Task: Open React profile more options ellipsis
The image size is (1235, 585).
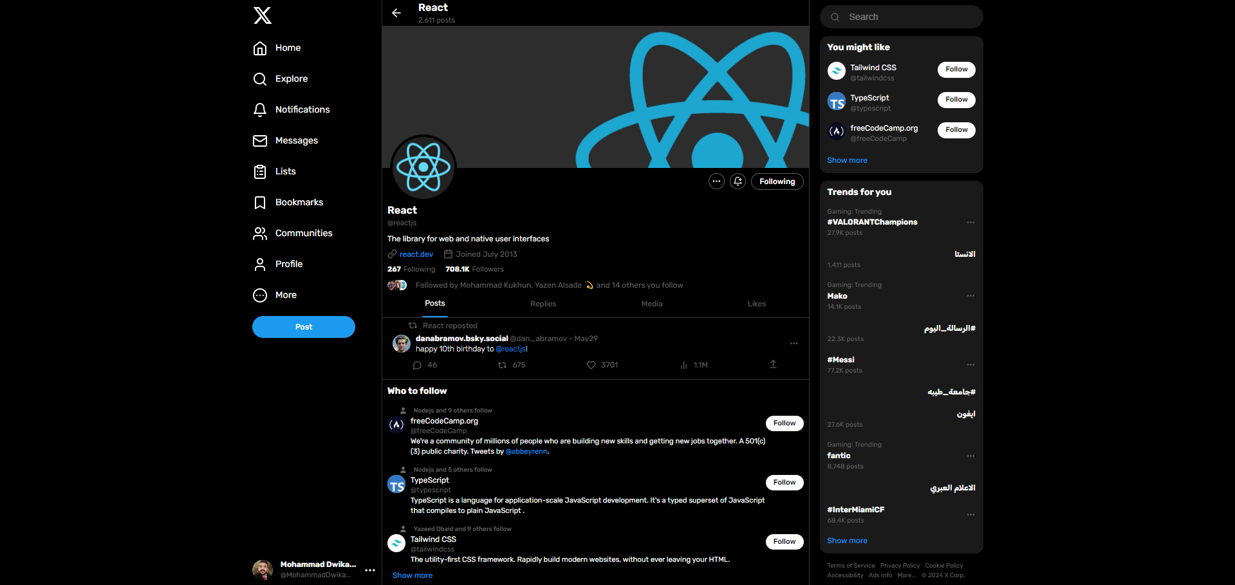Action: 716,181
